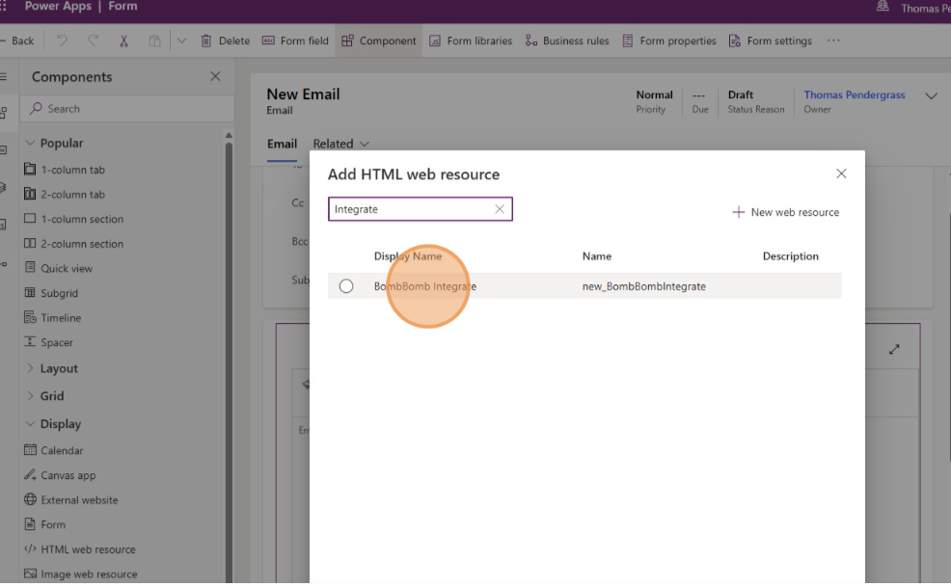Click the Normal priority value
This screenshot has height=586, width=951.
click(x=655, y=94)
